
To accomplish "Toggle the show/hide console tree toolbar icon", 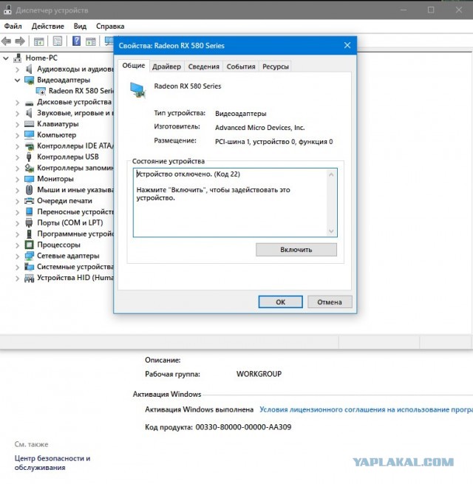I will 38,41.
